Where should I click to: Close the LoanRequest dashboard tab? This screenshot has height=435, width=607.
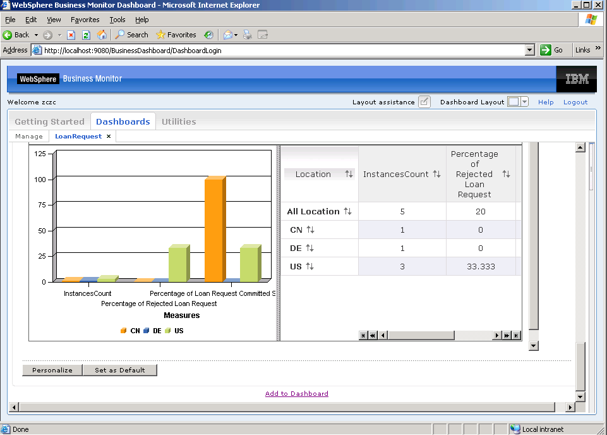[109, 136]
